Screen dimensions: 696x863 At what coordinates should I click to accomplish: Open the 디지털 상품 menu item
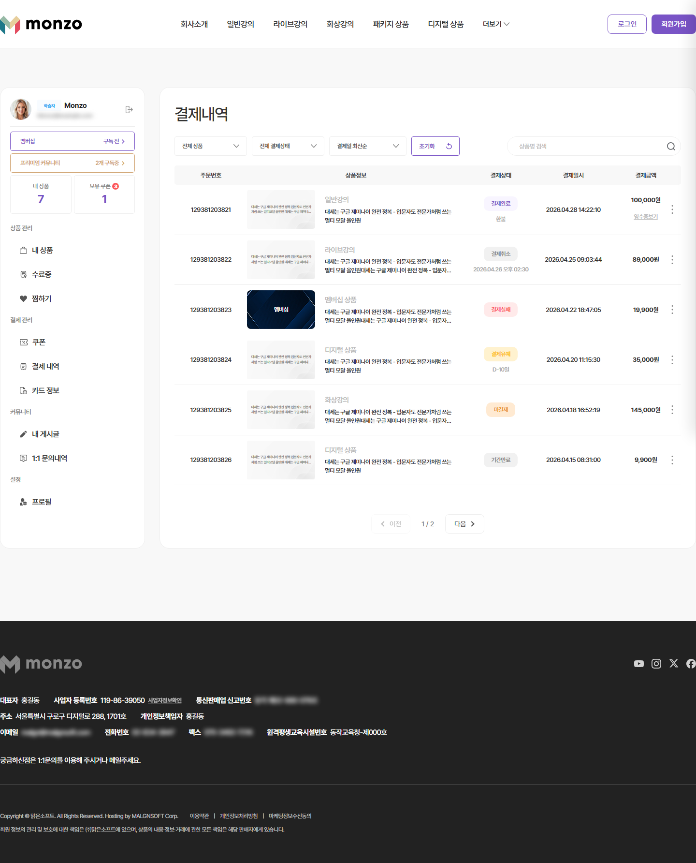(446, 24)
